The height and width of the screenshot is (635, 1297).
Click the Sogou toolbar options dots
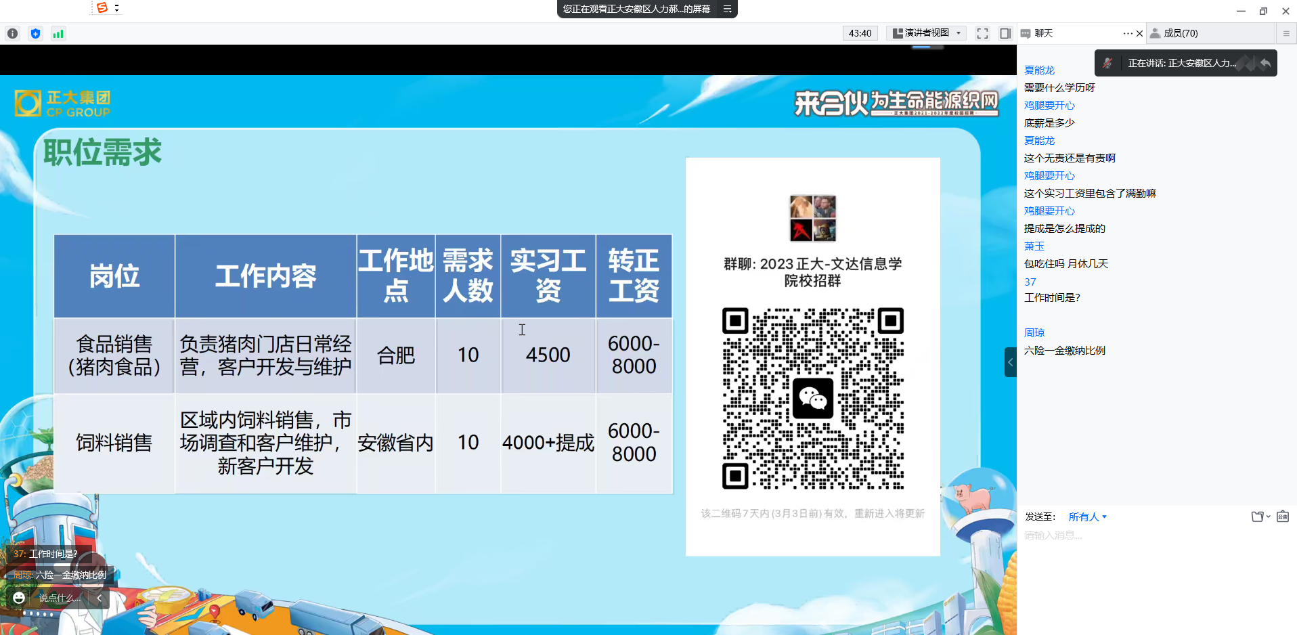(x=117, y=7)
